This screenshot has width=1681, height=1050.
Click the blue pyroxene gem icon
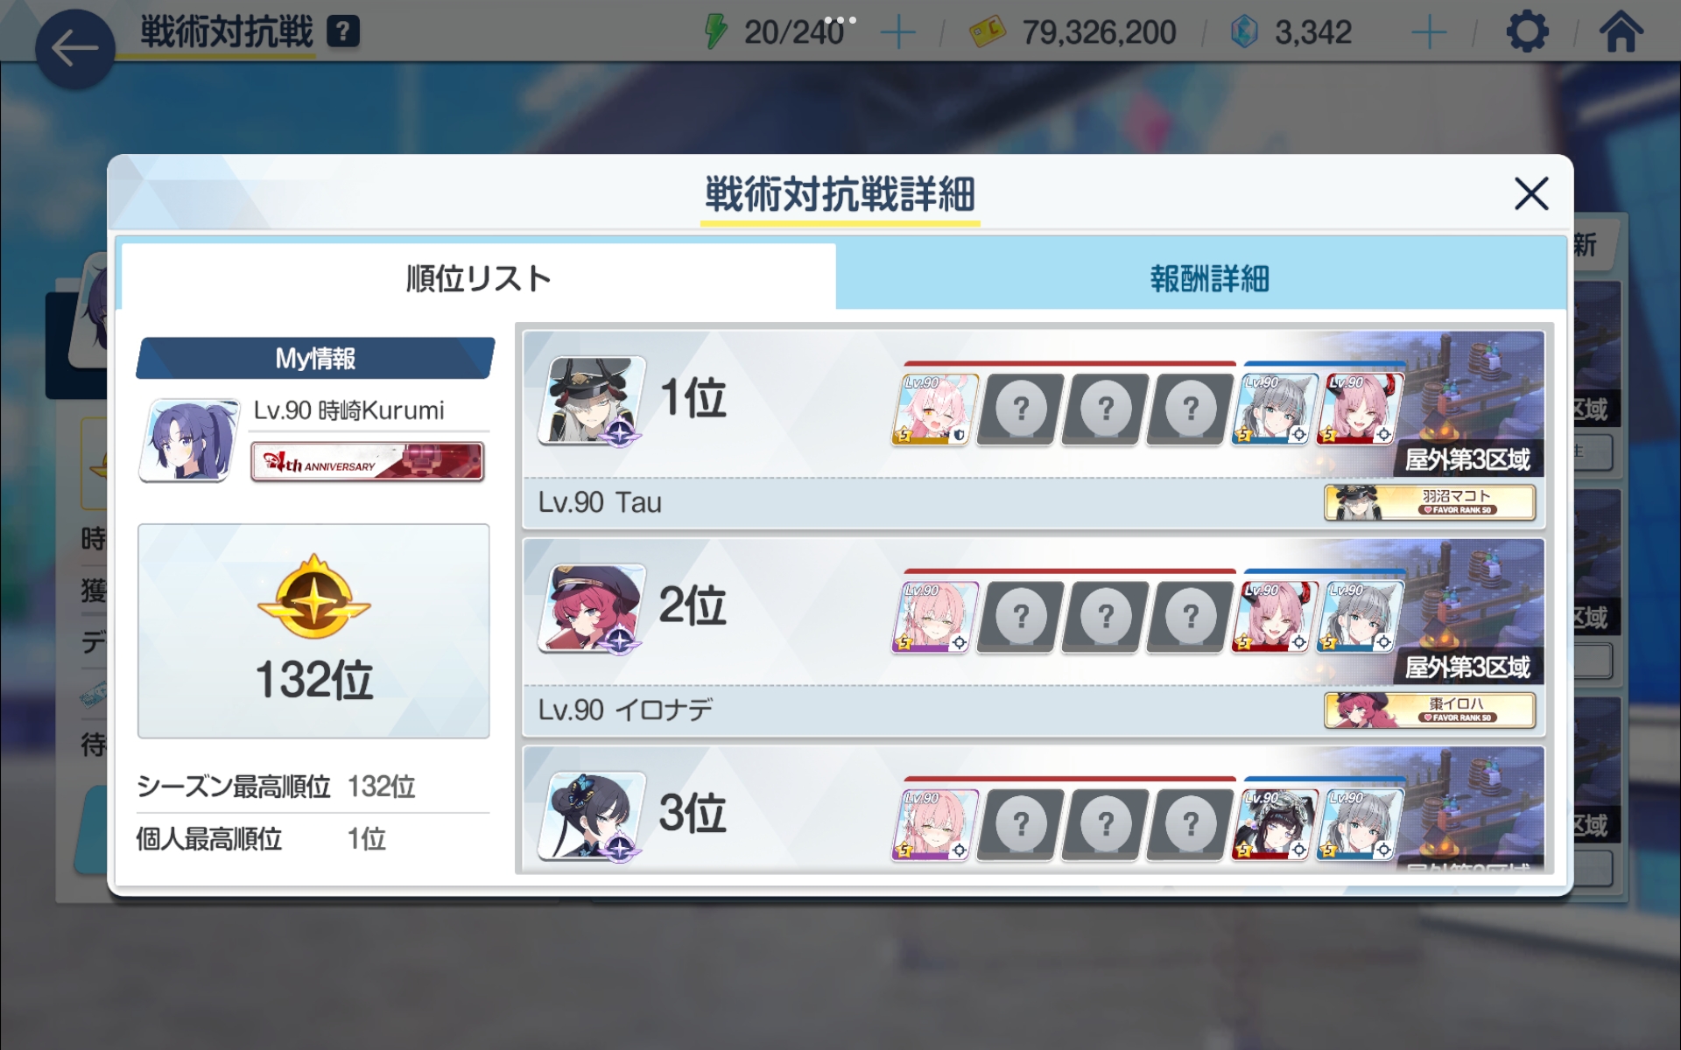1244,32
